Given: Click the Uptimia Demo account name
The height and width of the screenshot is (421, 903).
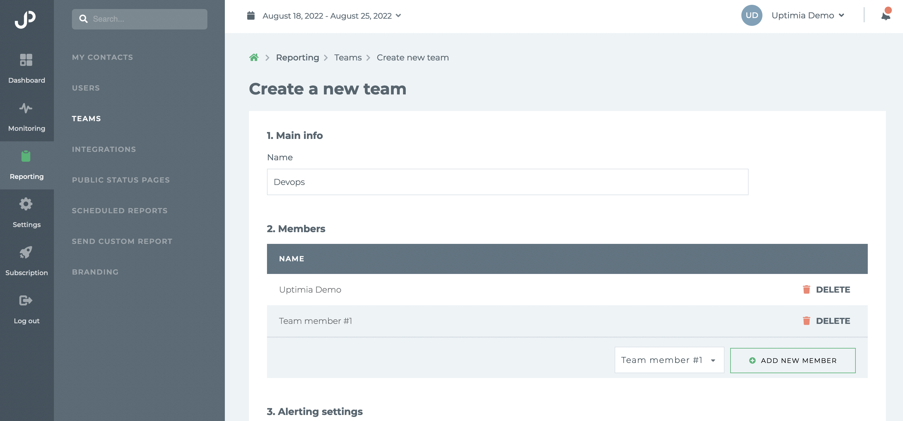Looking at the screenshot, I should click(x=802, y=15).
